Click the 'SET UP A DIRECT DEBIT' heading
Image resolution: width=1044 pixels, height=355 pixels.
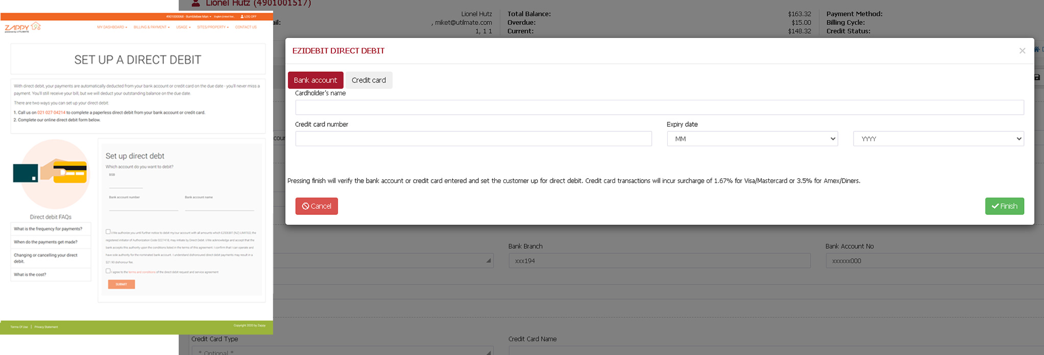click(x=138, y=60)
